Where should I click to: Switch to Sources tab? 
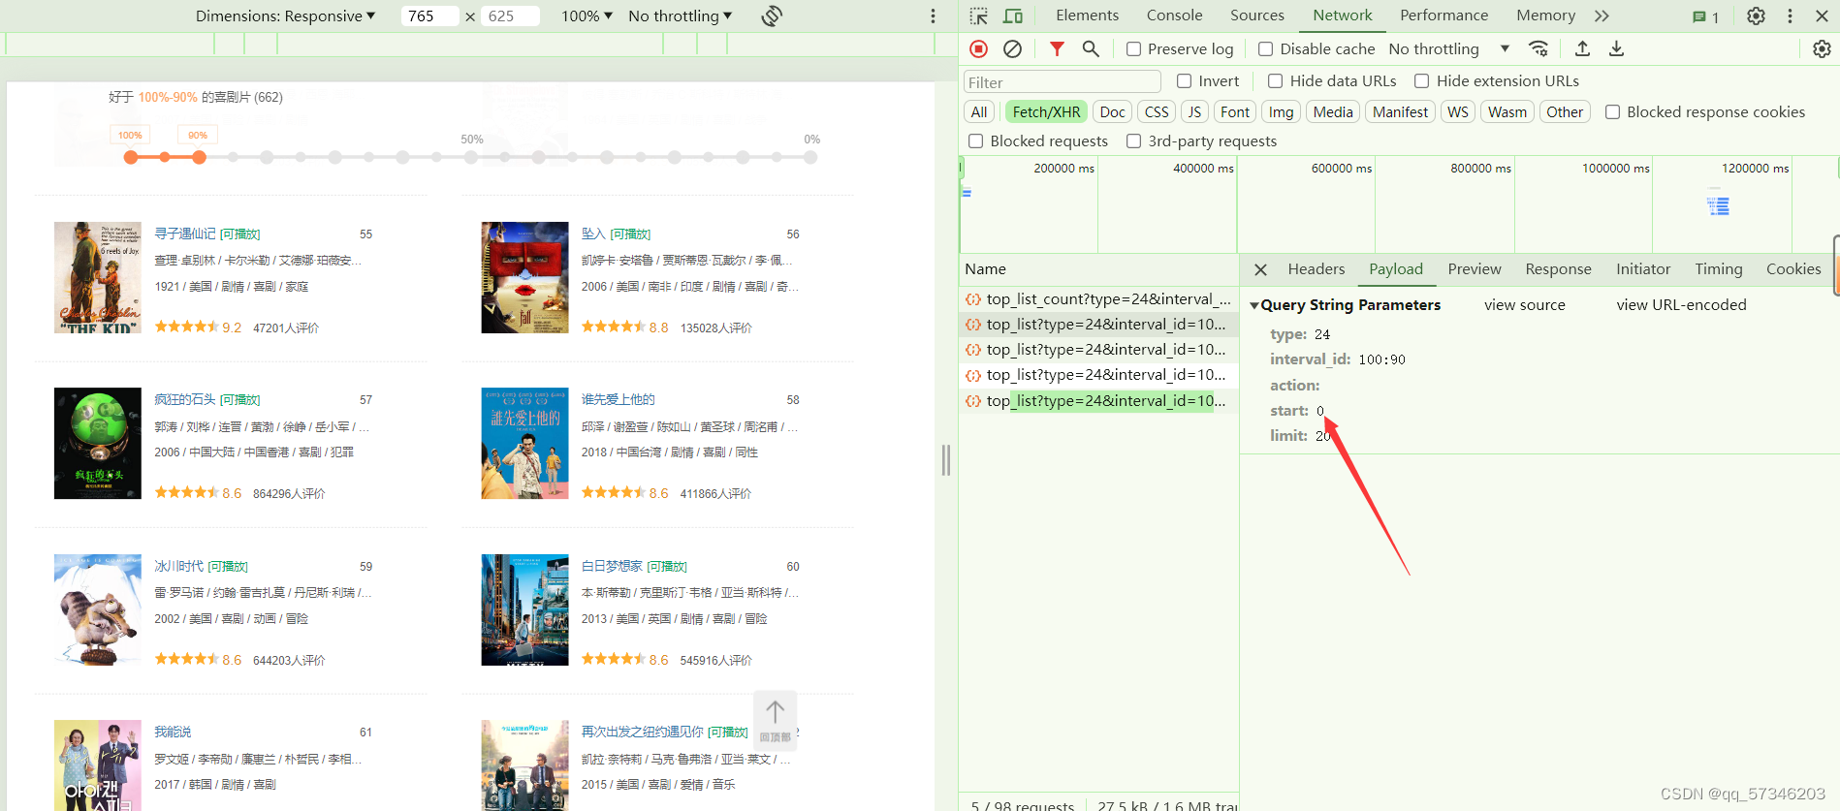pos(1256,16)
